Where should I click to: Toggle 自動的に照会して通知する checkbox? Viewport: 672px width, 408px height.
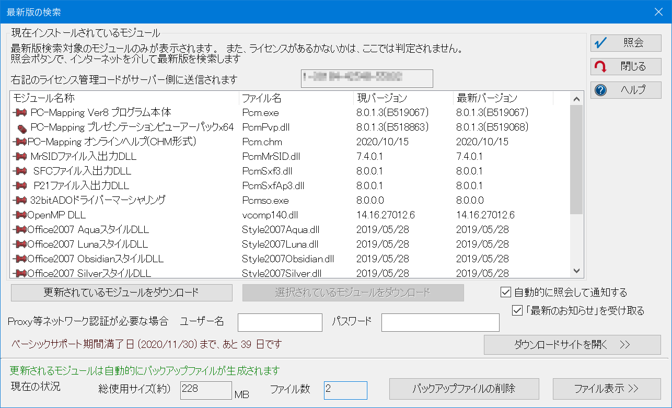click(505, 293)
